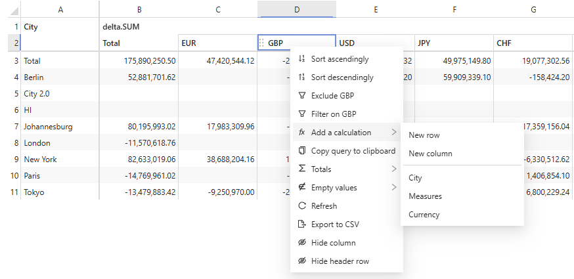Select column B header
The height and width of the screenshot is (279, 574).
pos(139,10)
